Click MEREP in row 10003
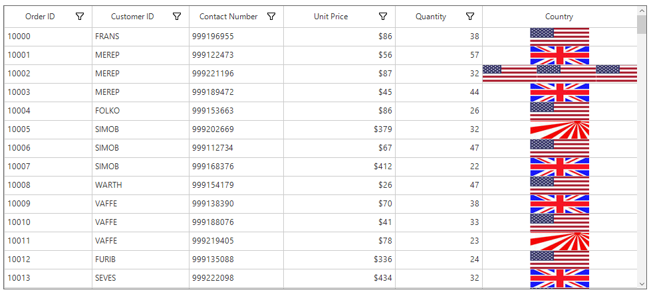Screen dimensions: 649x292 click(x=141, y=92)
